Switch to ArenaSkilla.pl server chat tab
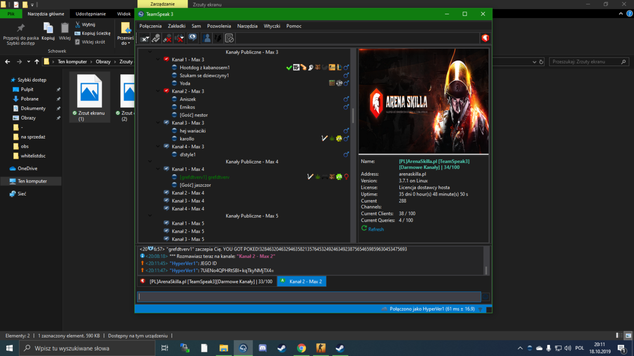 click(x=207, y=282)
